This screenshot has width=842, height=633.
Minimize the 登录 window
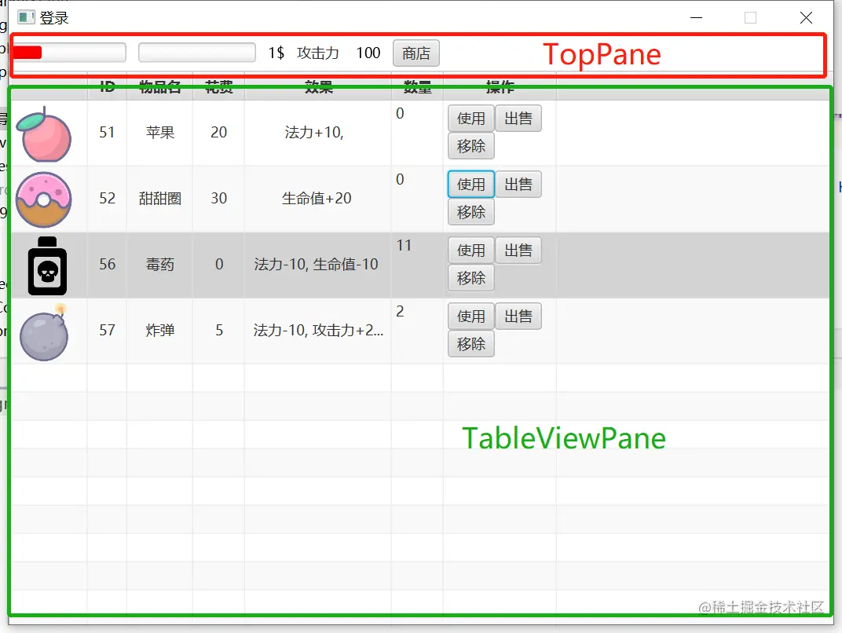coord(697,18)
